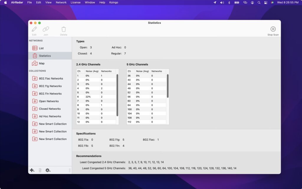
Task: Open the License menu
Action: click(75, 2)
